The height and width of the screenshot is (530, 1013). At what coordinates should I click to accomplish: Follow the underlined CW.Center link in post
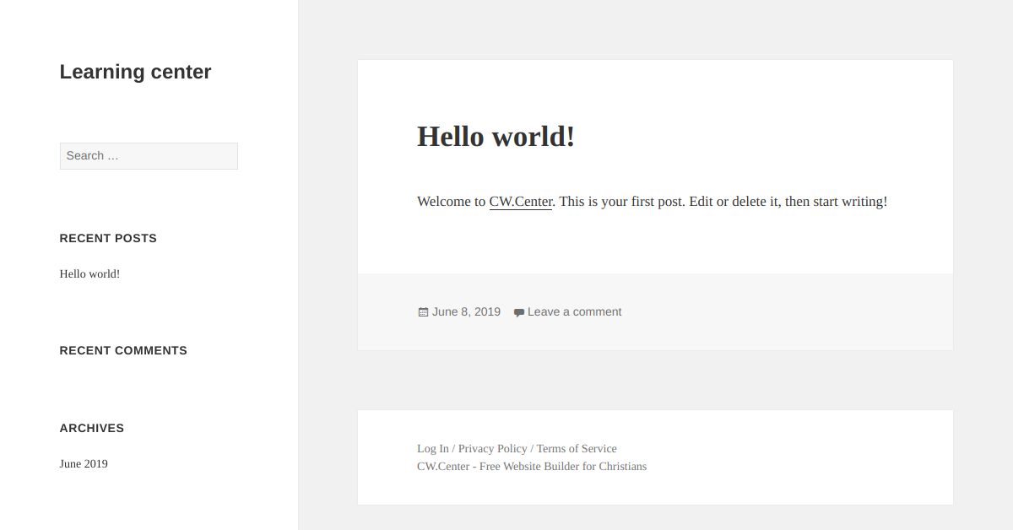521,202
